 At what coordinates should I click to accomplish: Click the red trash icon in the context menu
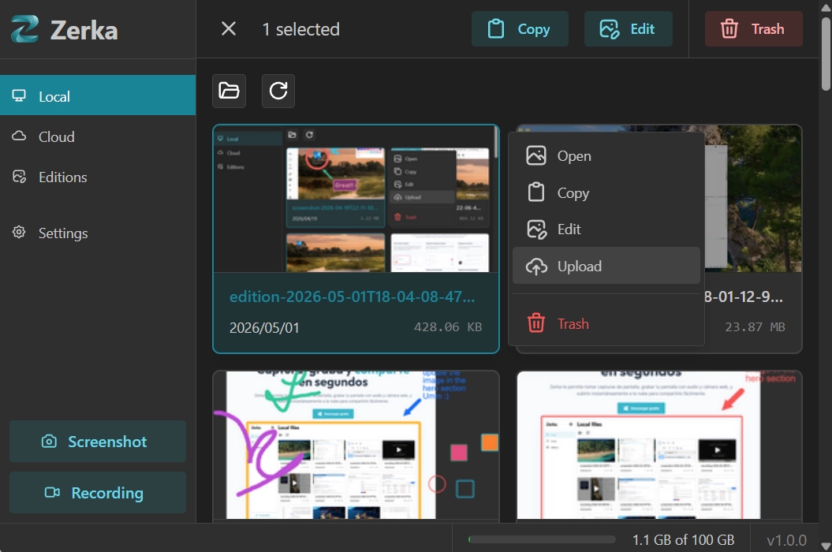(x=536, y=323)
